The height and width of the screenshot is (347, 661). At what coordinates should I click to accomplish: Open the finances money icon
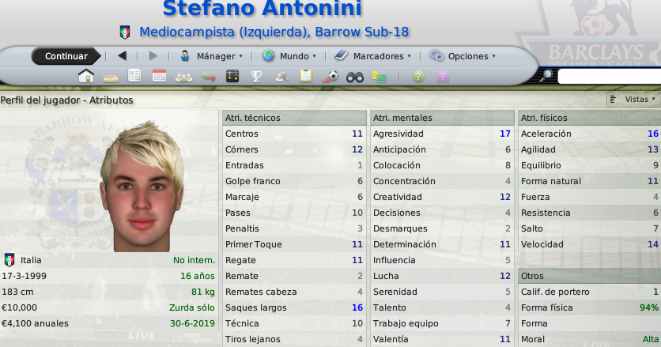tap(380, 77)
